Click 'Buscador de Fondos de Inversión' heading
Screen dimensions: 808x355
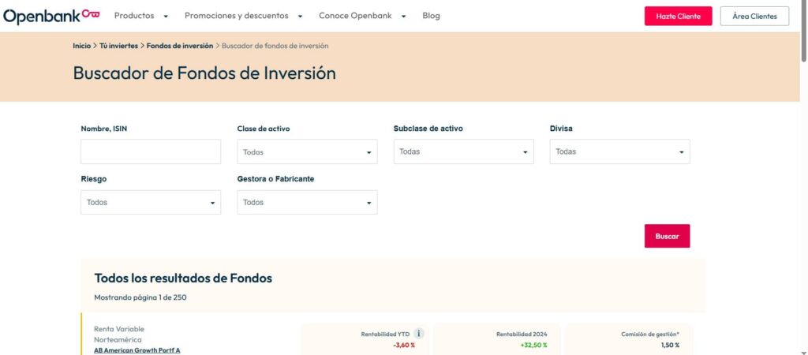204,73
